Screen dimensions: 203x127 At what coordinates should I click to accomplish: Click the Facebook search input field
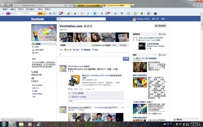[80, 19]
